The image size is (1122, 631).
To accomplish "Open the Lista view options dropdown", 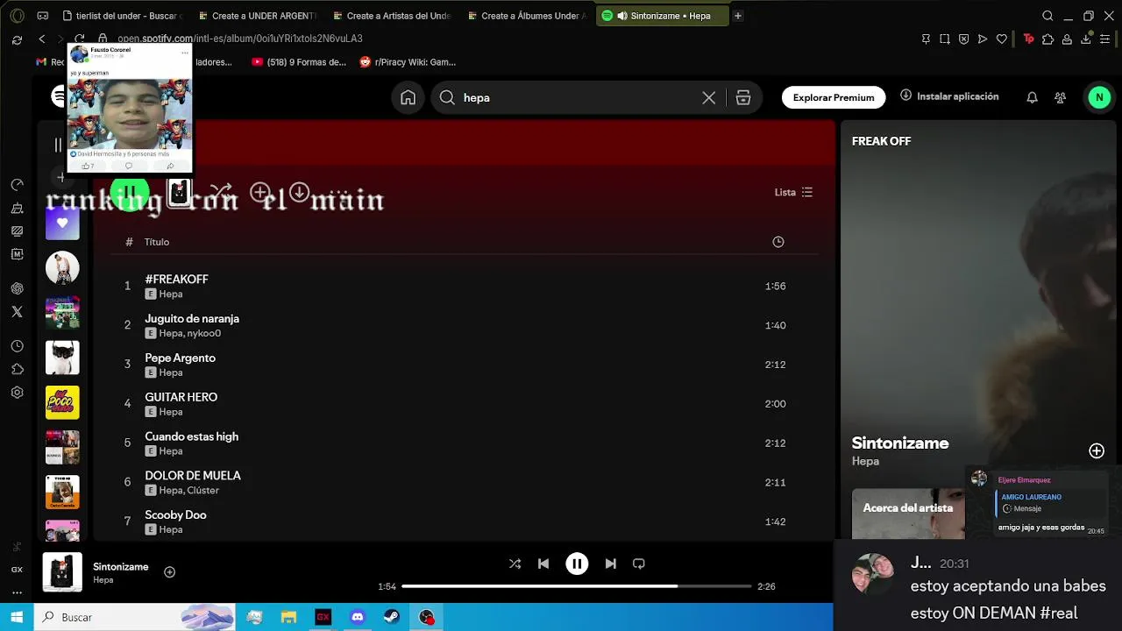I will (793, 192).
